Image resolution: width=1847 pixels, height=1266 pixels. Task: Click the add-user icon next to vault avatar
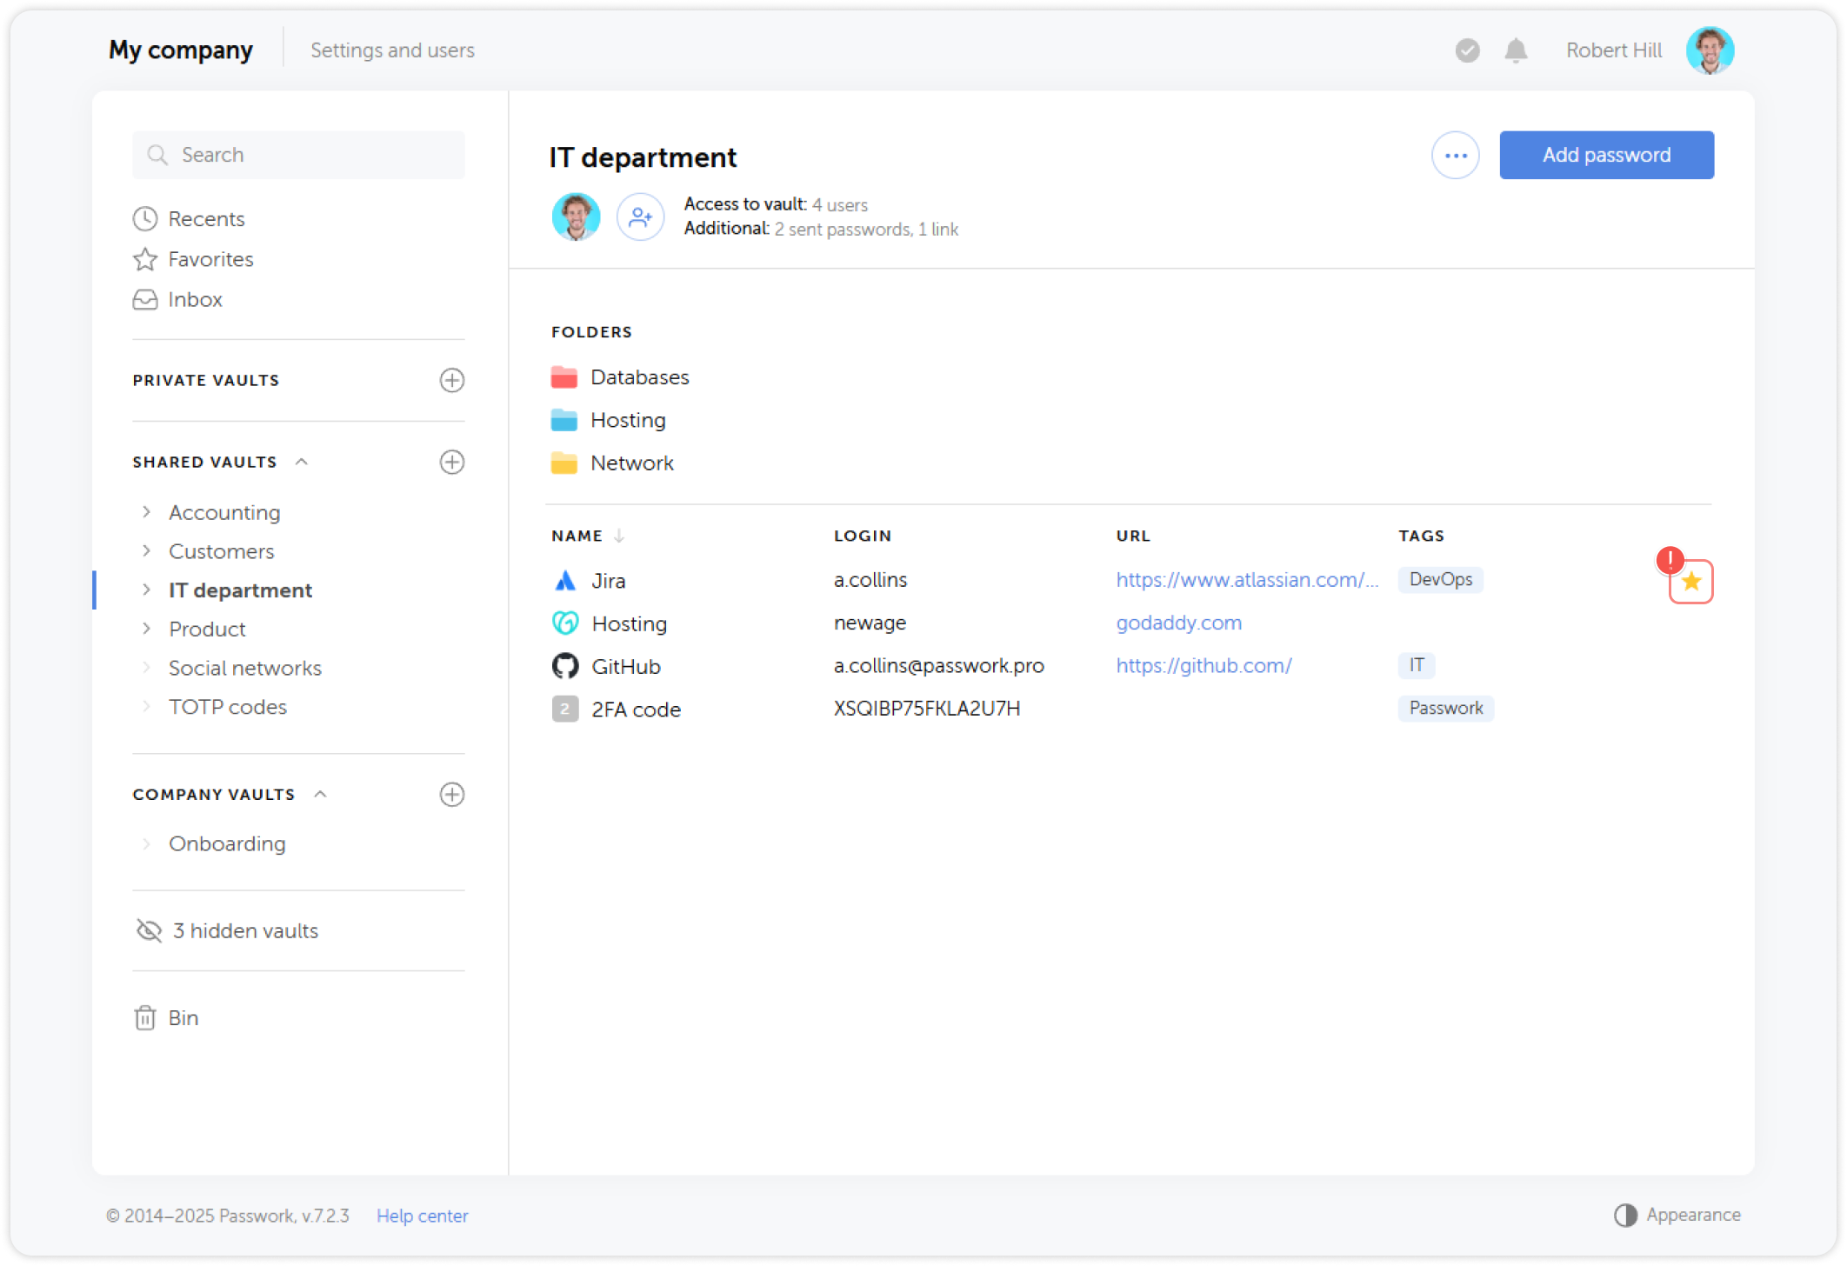pos(640,217)
